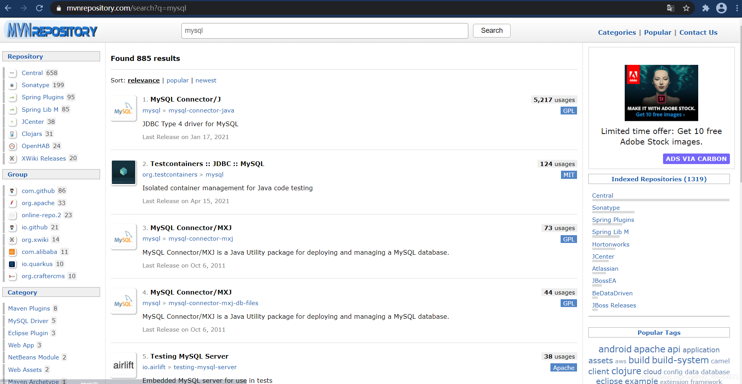This screenshot has width=742, height=384.
Task: Click the OpenHAB repository icon
Action: click(12, 146)
